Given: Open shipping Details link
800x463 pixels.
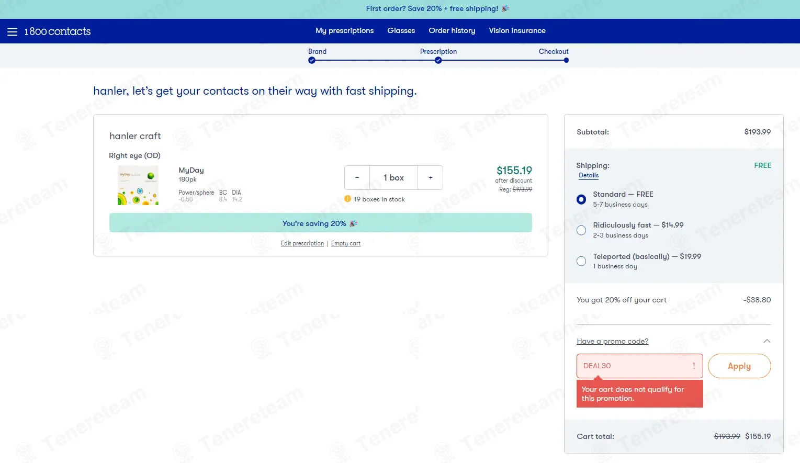Looking at the screenshot, I should coord(589,175).
